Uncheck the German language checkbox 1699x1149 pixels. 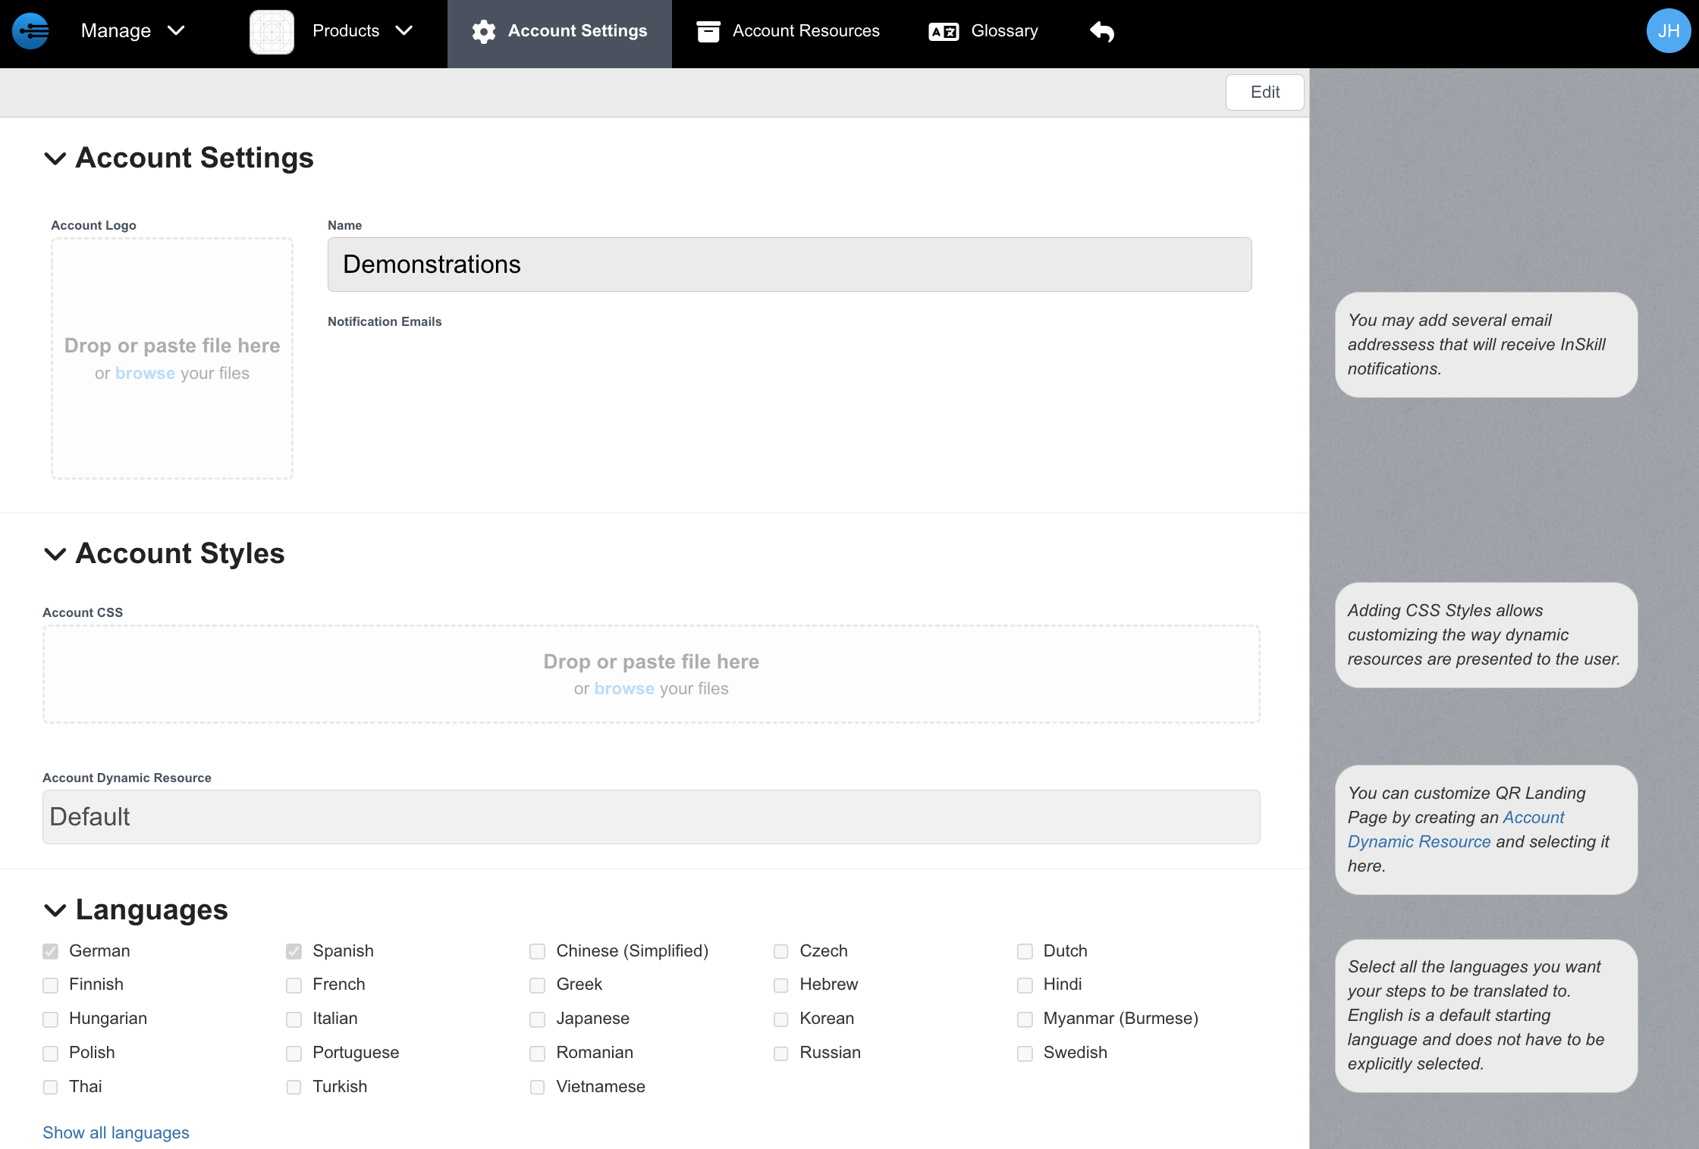51,951
